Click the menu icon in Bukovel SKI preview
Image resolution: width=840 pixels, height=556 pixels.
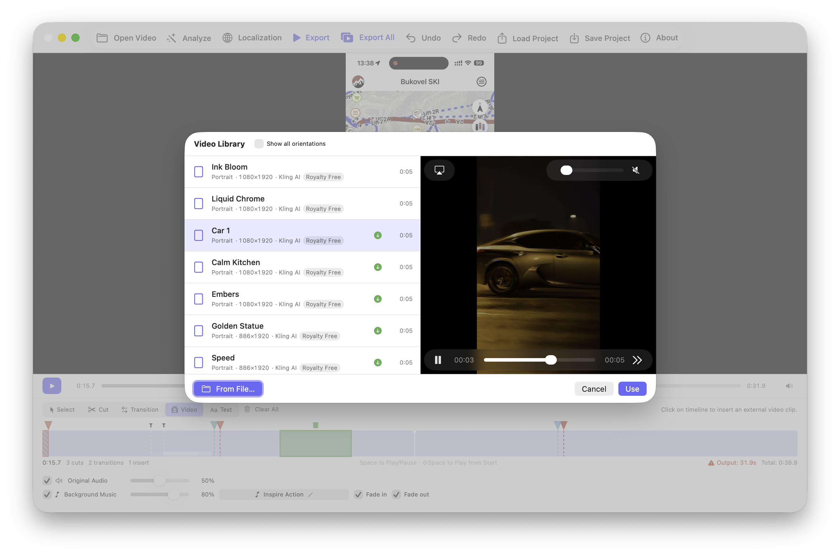pos(481,82)
